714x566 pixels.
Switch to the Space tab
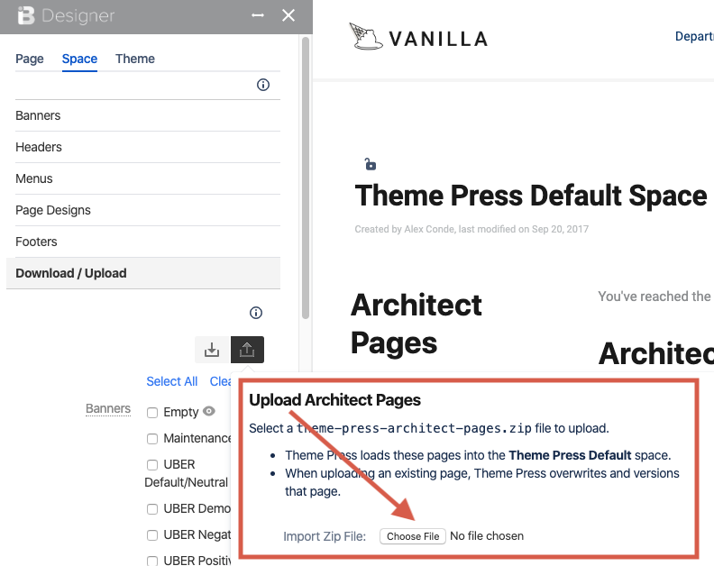click(x=79, y=59)
